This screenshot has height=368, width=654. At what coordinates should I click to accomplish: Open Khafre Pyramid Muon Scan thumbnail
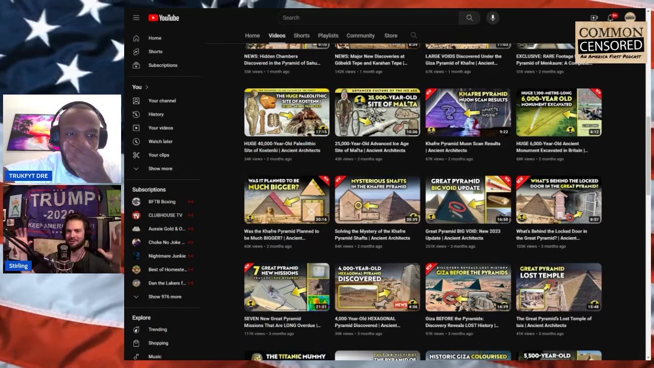(468, 112)
